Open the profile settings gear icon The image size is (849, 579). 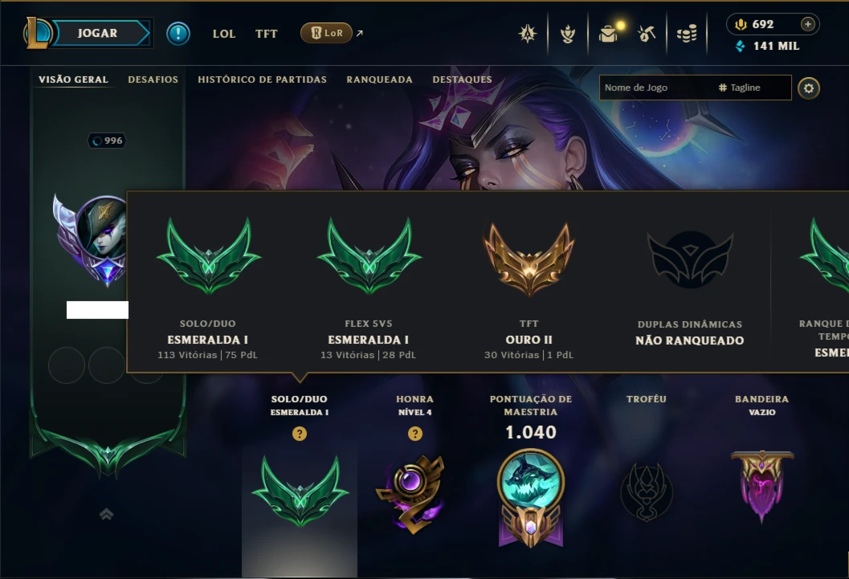808,88
